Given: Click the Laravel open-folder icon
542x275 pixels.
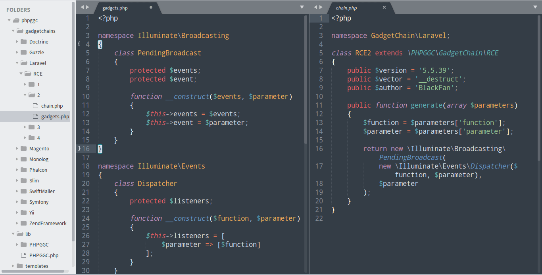Looking at the screenshot, I should (x=23, y=63).
